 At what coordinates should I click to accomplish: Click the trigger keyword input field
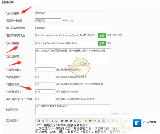tap(48, 20)
